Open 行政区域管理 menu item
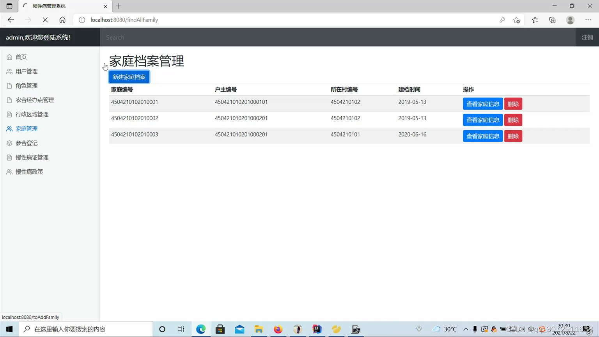Image resolution: width=599 pixels, height=337 pixels. [x=32, y=114]
